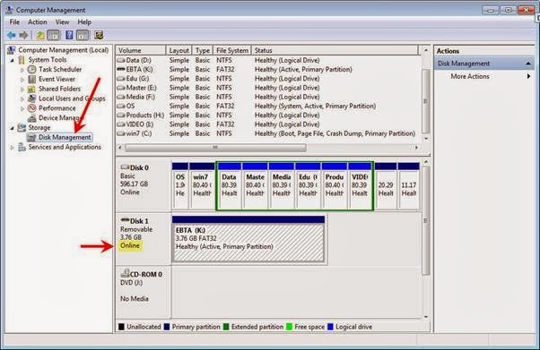Select the win7 partition block on Disk 0

202,185
